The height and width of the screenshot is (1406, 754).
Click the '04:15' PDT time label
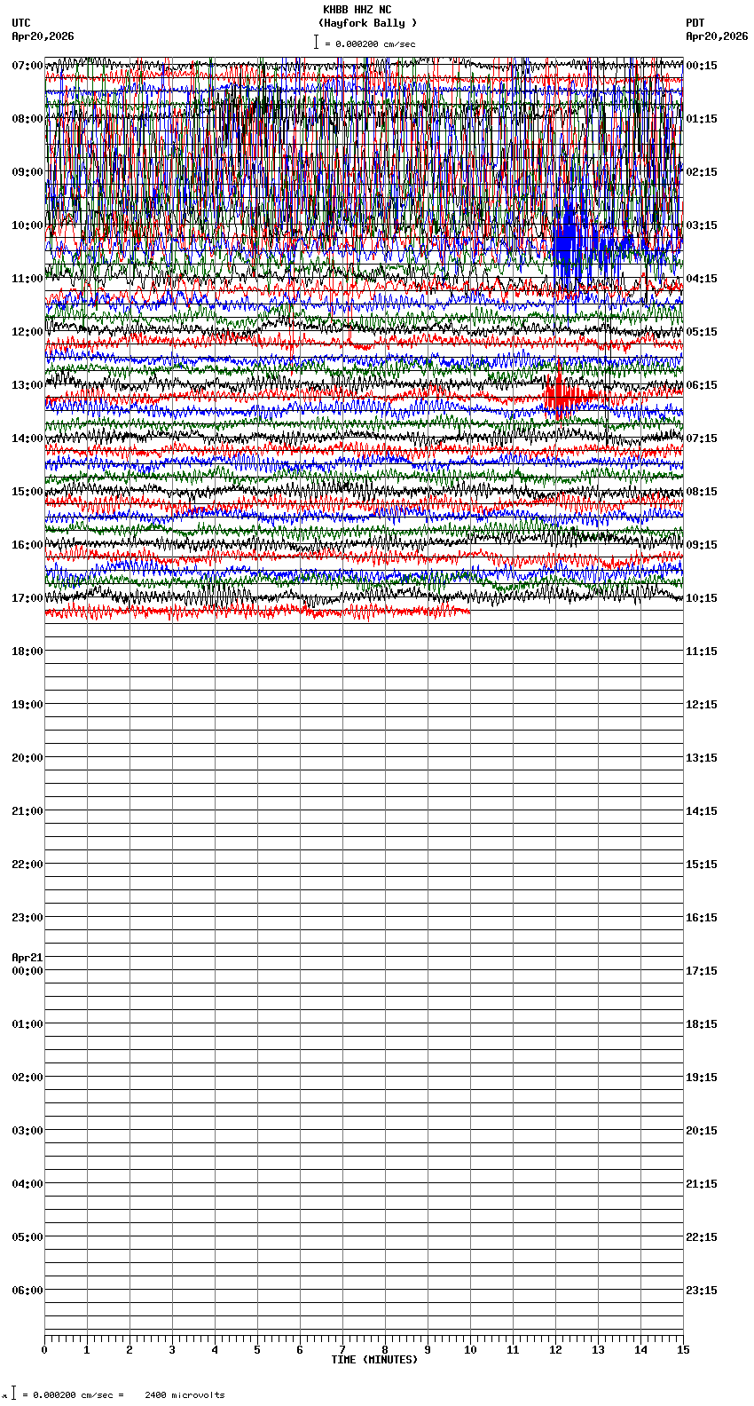tap(702, 279)
